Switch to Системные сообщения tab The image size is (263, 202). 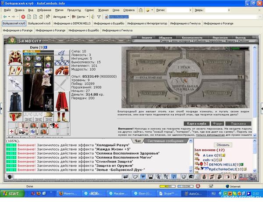(x=165, y=141)
